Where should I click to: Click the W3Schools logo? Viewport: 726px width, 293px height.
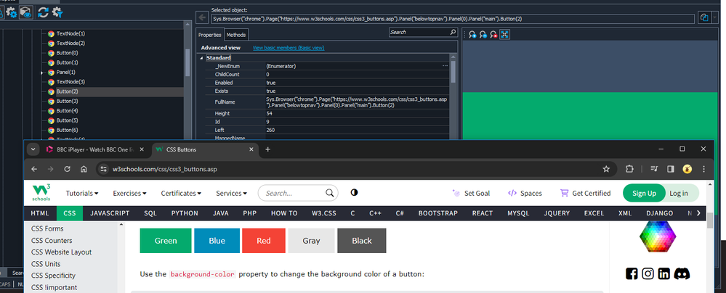41,193
